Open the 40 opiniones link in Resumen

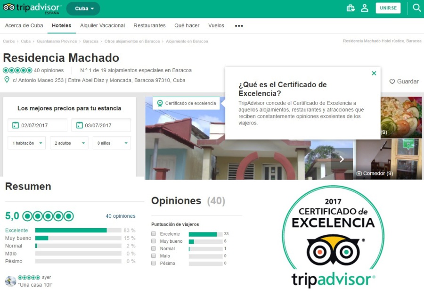tap(120, 216)
